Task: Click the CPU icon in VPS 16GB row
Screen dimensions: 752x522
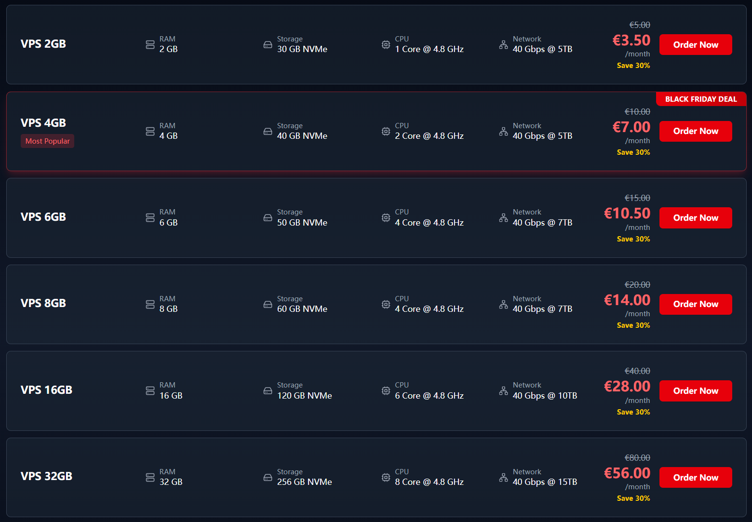Action: point(386,390)
